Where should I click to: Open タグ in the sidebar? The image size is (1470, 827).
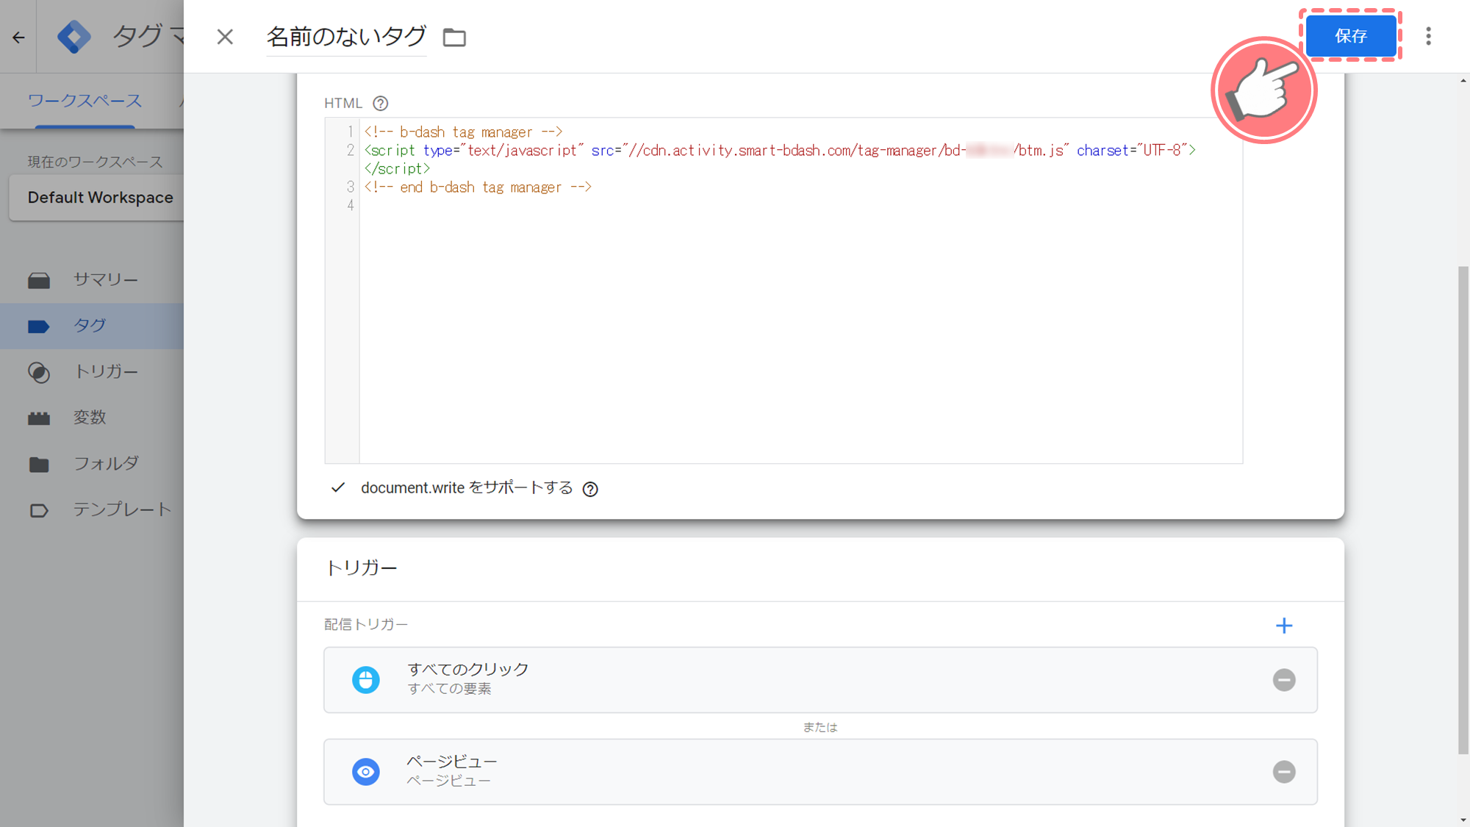tap(92, 326)
